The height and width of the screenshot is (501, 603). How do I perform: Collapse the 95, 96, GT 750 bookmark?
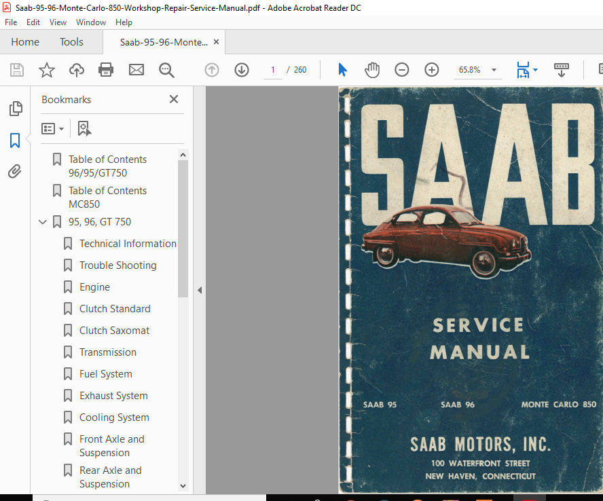(x=43, y=222)
